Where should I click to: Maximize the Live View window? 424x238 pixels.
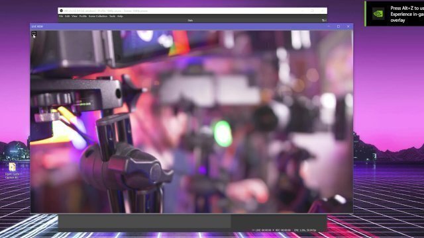coord(339,26)
